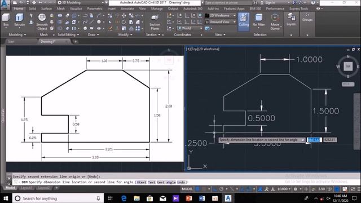
Task: Select the Line tool in Draw panel
Action: [x=91, y=22]
